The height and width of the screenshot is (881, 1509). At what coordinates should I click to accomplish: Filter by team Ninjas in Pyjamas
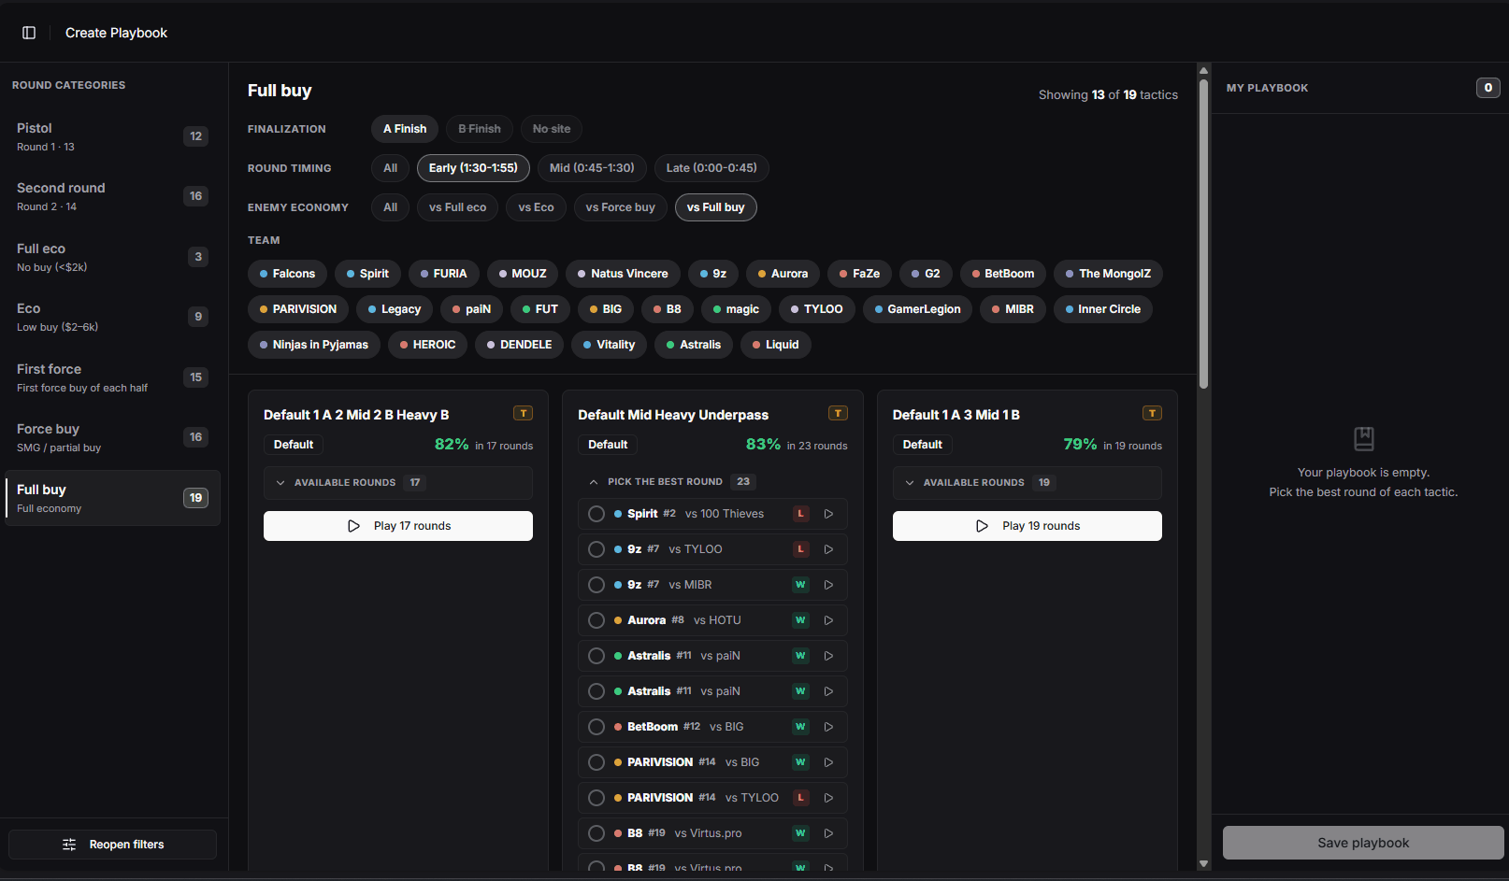click(314, 345)
